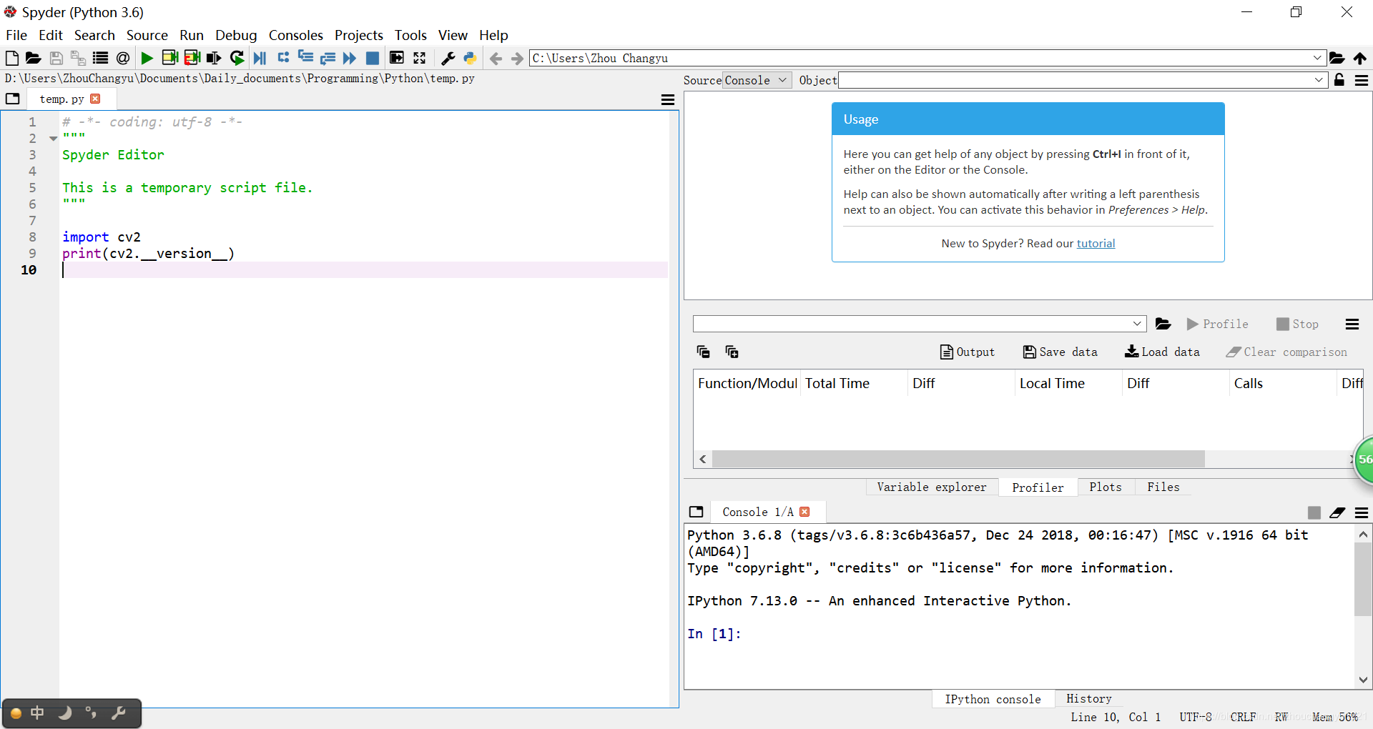Click the profiler Stop button
This screenshot has height=729, width=1373.
pyautogui.click(x=1298, y=324)
